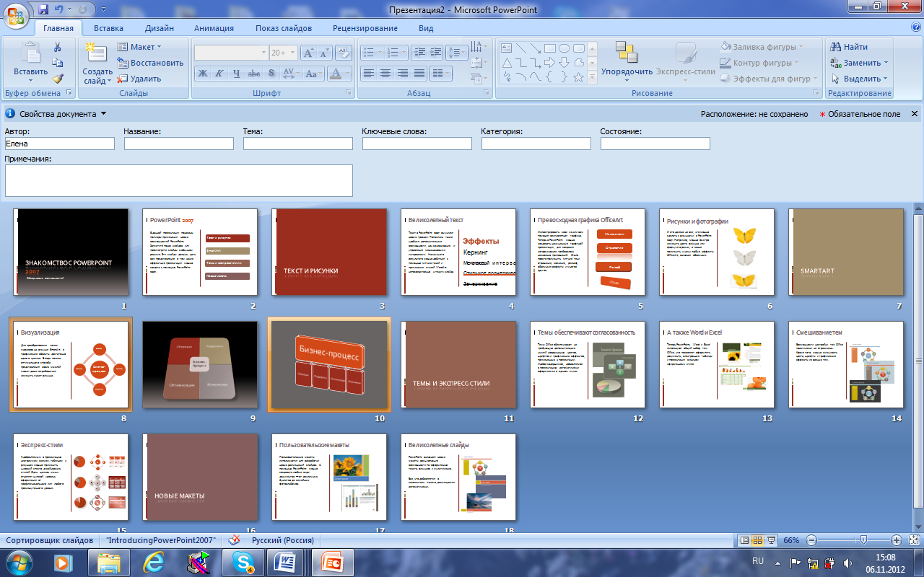Click the Undo arrow in quick access toolbar
The height and width of the screenshot is (577, 924).
[x=60, y=10]
